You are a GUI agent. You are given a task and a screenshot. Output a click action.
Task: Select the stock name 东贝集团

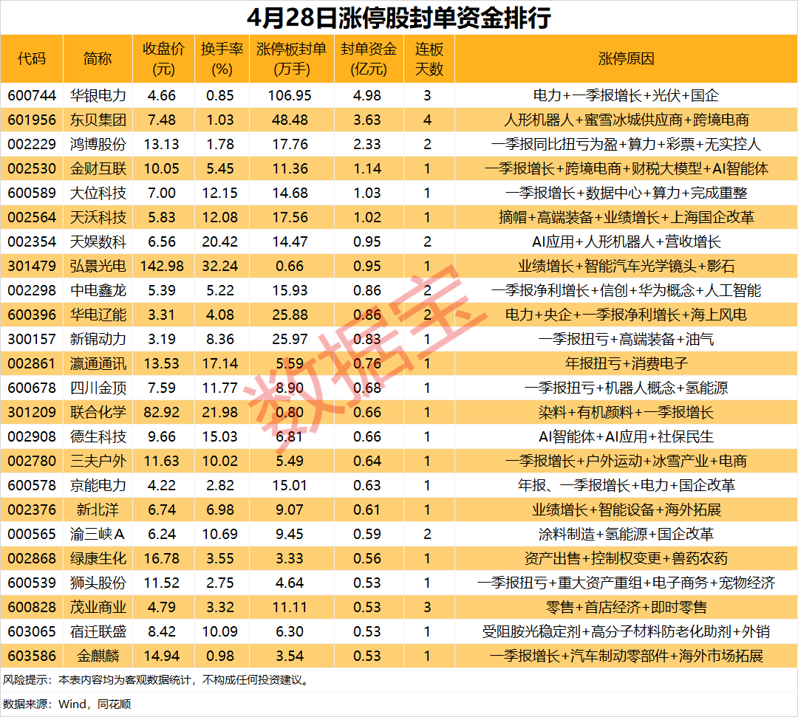(x=98, y=120)
